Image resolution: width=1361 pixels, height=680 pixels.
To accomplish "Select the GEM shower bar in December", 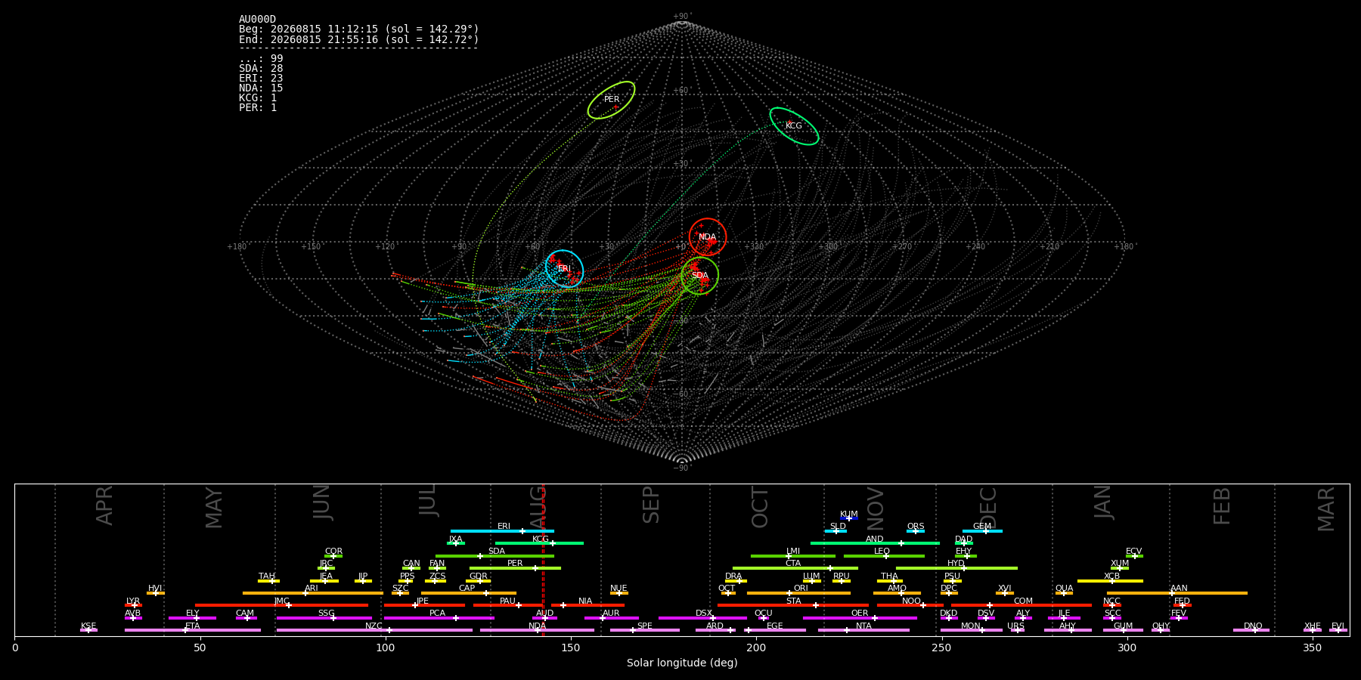I will coord(982,531).
